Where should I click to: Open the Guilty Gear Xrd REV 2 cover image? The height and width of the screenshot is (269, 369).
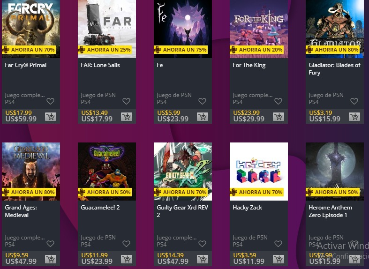[183, 172]
